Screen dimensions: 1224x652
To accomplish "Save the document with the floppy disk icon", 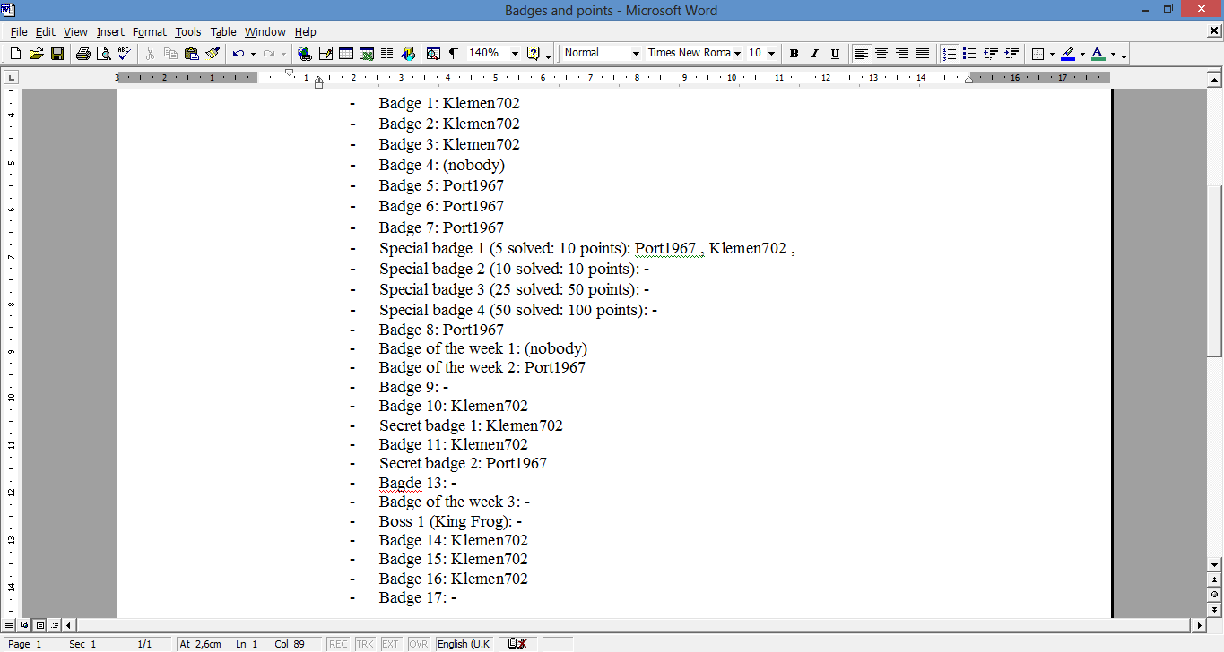I will [57, 54].
